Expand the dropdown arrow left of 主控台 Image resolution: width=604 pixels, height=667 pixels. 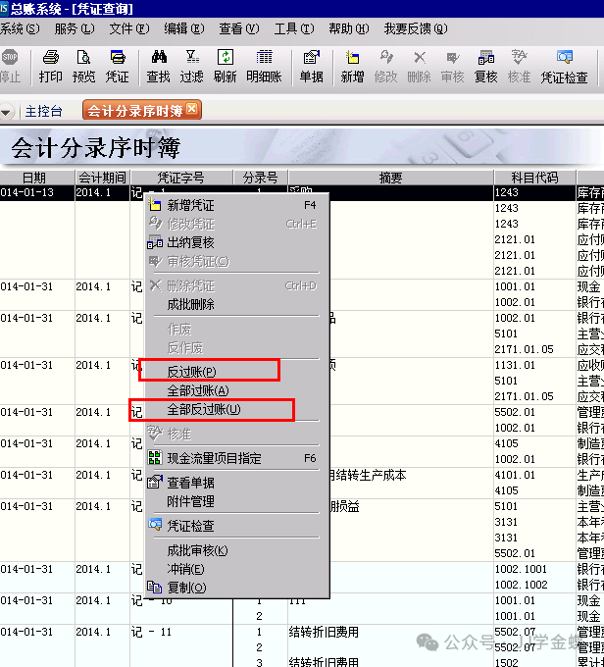tap(8, 112)
